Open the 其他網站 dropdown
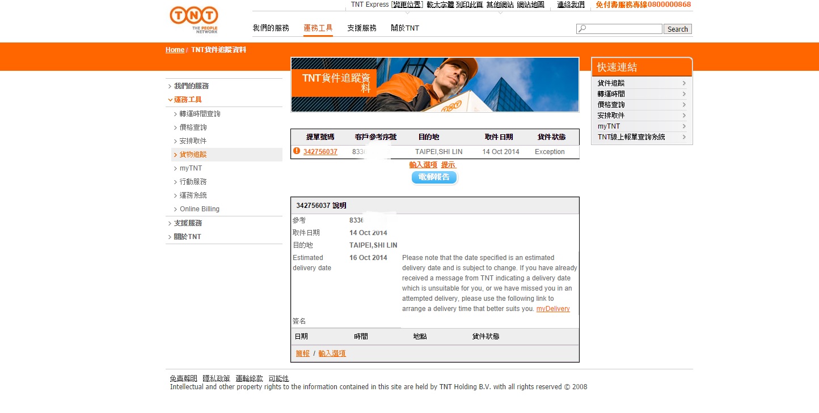The height and width of the screenshot is (413, 819). tap(500, 5)
